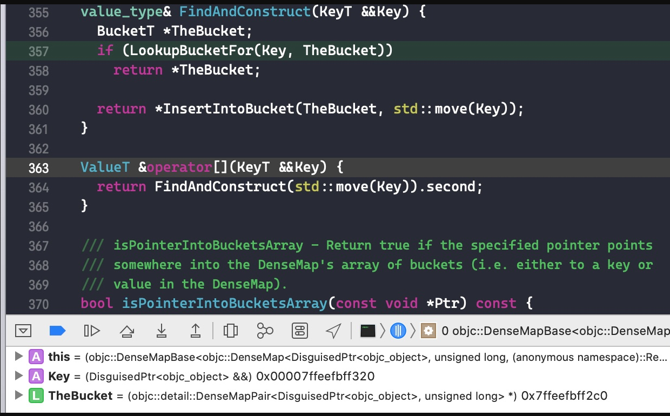Image resolution: width=670 pixels, height=416 pixels.
Task: Click the stack frame gear icon
Action: click(x=428, y=331)
